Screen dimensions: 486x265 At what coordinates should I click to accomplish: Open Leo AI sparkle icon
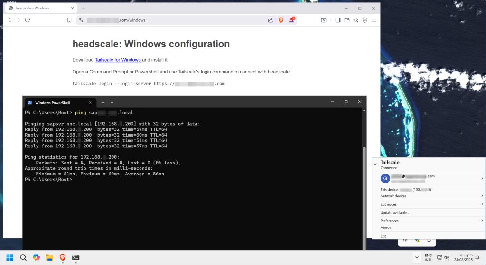tap(356, 20)
